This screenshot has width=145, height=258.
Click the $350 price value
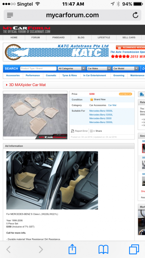click(92, 94)
